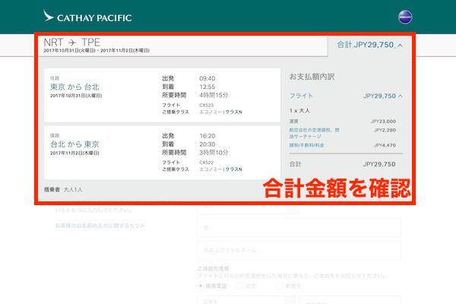456x304 pixels.
Task: Click duration 3時間10分
Action: [x=214, y=153]
